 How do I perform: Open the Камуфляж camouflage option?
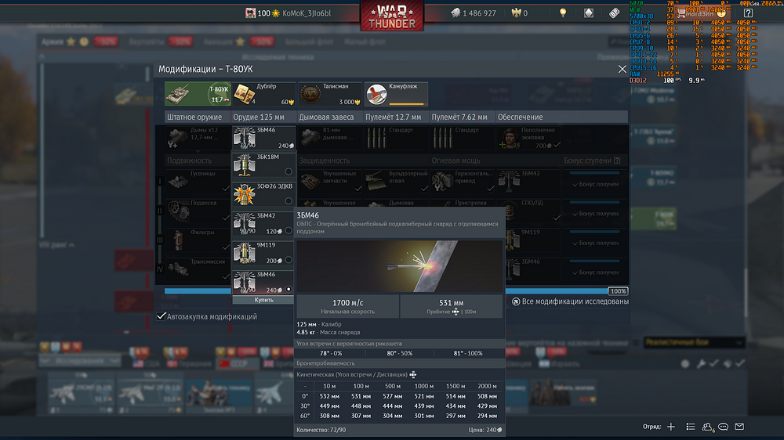396,94
